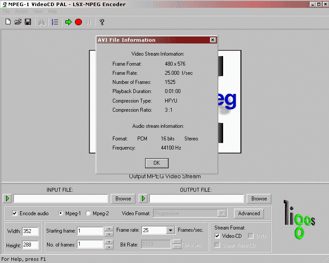Decrease the Starting frame value
Viewport: 329px width, 263px height.
coord(109,234)
